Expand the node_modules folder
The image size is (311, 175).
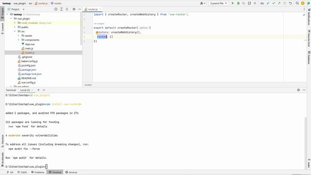tap(15, 23)
